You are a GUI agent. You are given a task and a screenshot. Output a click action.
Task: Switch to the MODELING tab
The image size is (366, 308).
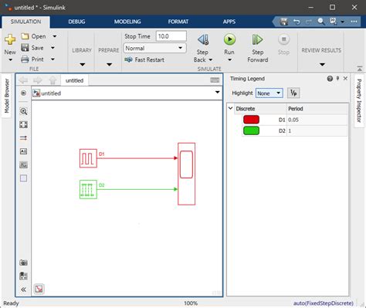(127, 22)
